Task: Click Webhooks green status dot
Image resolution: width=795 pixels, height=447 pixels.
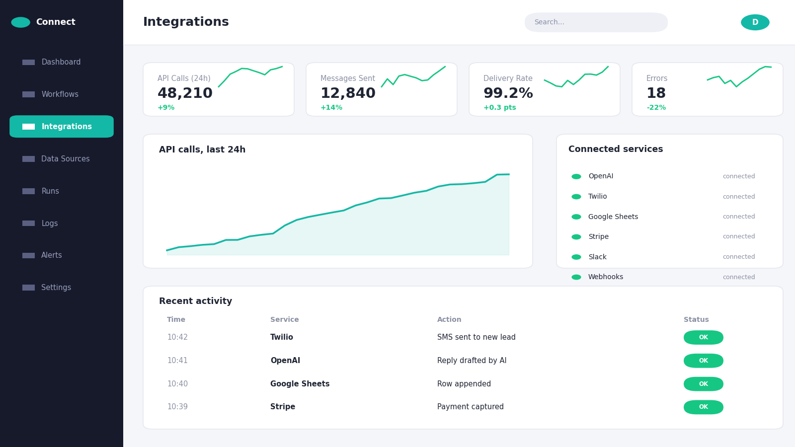Action: coord(576,277)
